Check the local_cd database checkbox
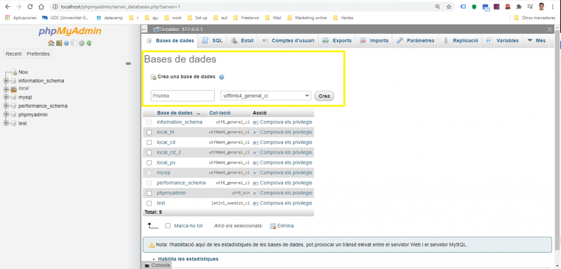The image size is (561, 269). (149, 142)
